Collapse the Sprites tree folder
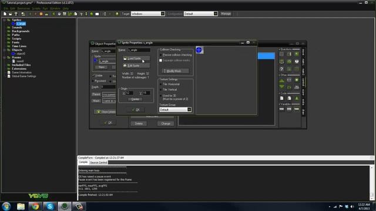376x211 pixels. coord(4,20)
